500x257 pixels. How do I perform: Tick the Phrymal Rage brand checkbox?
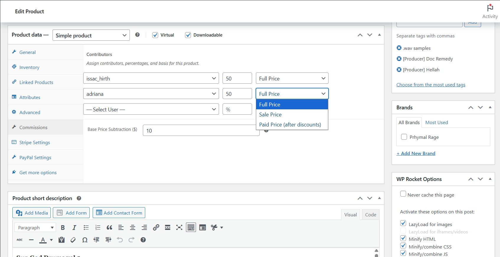404,137
